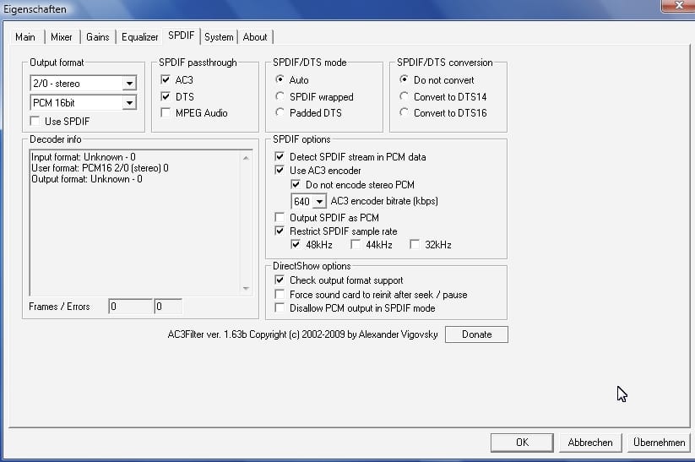Check the 44kHz sample rate box
The height and width of the screenshot is (462, 695).
(356, 245)
